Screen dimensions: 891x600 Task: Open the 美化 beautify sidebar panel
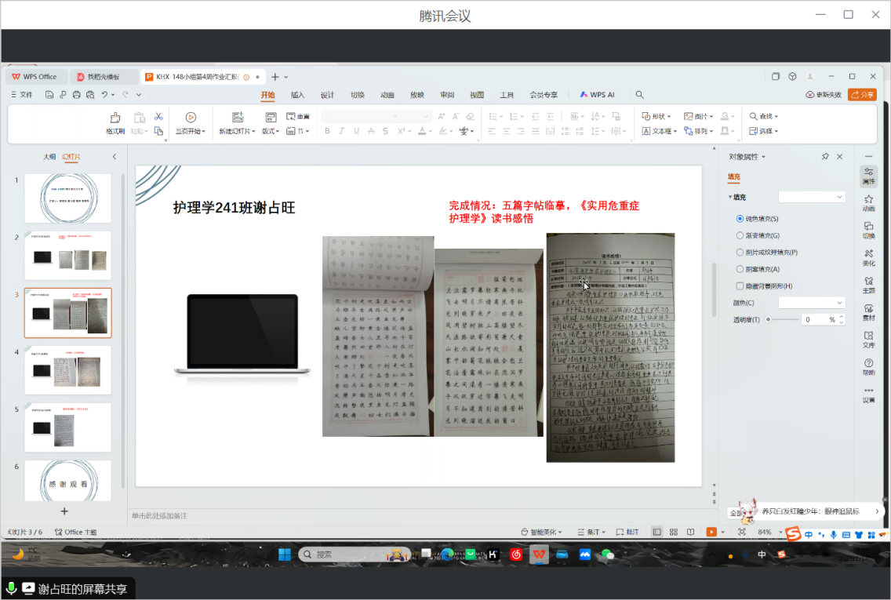[868, 257]
